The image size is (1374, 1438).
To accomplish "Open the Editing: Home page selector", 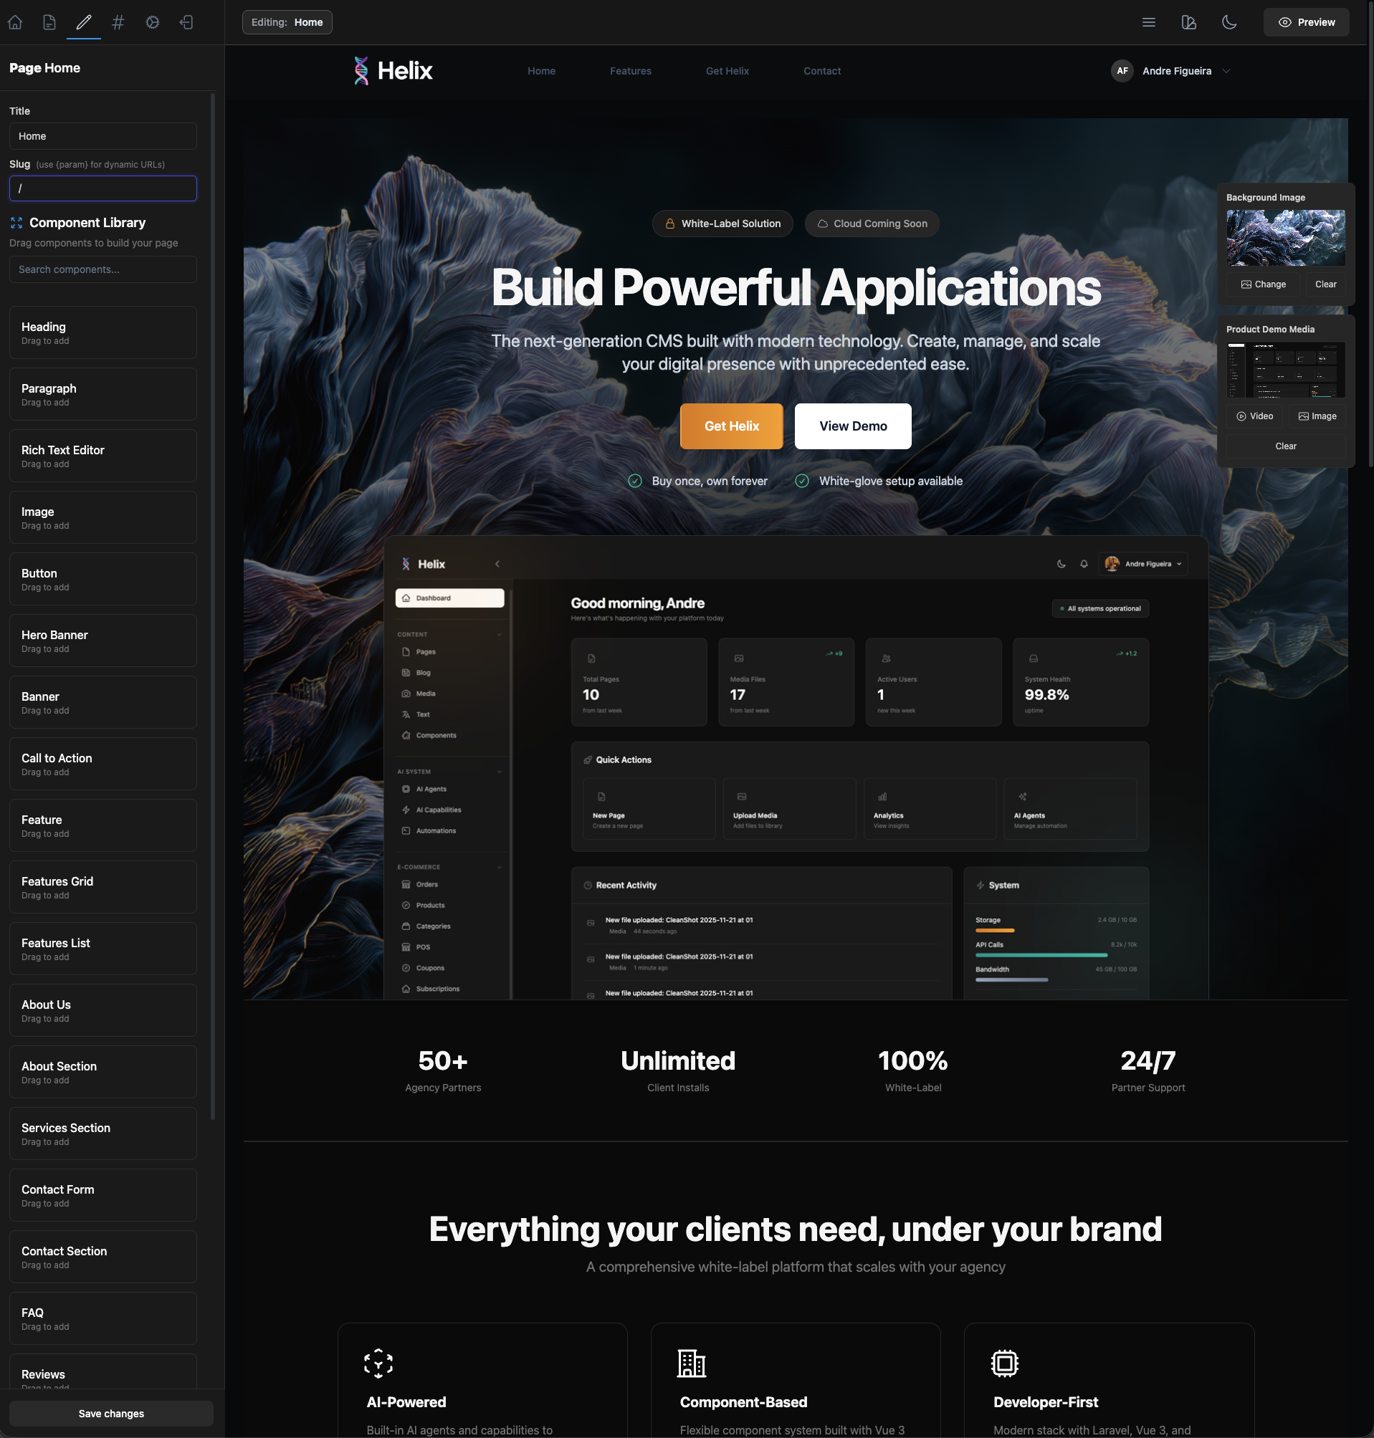I will coord(287,22).
